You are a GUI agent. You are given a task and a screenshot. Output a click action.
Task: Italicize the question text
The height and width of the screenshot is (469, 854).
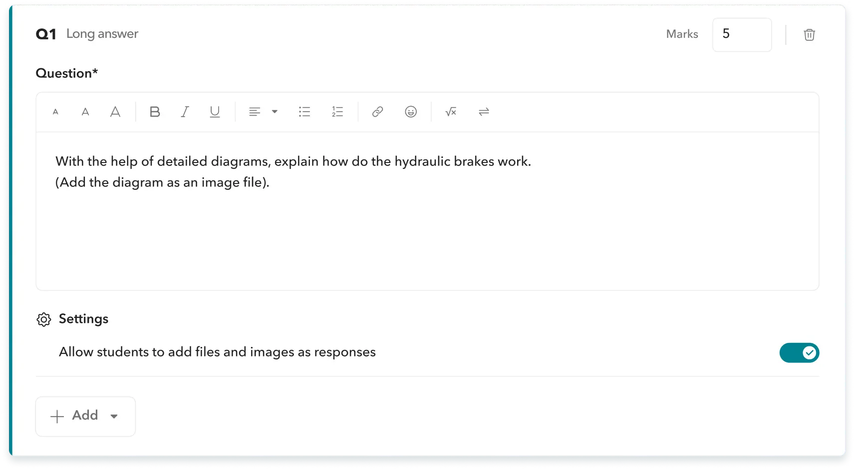[185, 112]
